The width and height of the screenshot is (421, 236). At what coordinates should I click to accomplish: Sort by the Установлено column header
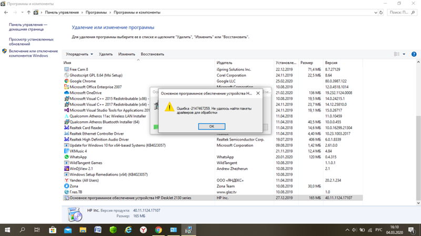pos(286,62)
